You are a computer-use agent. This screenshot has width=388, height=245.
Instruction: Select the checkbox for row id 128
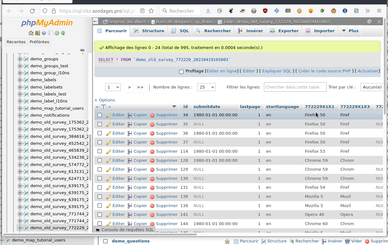point(100,160)
